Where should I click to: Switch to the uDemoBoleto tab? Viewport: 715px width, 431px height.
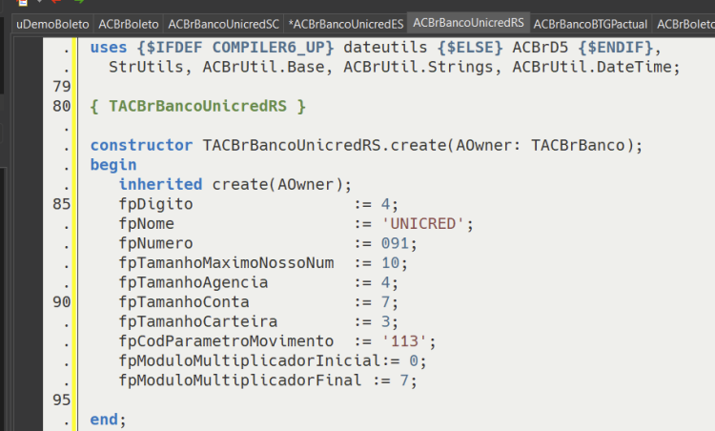click(52, 24)
